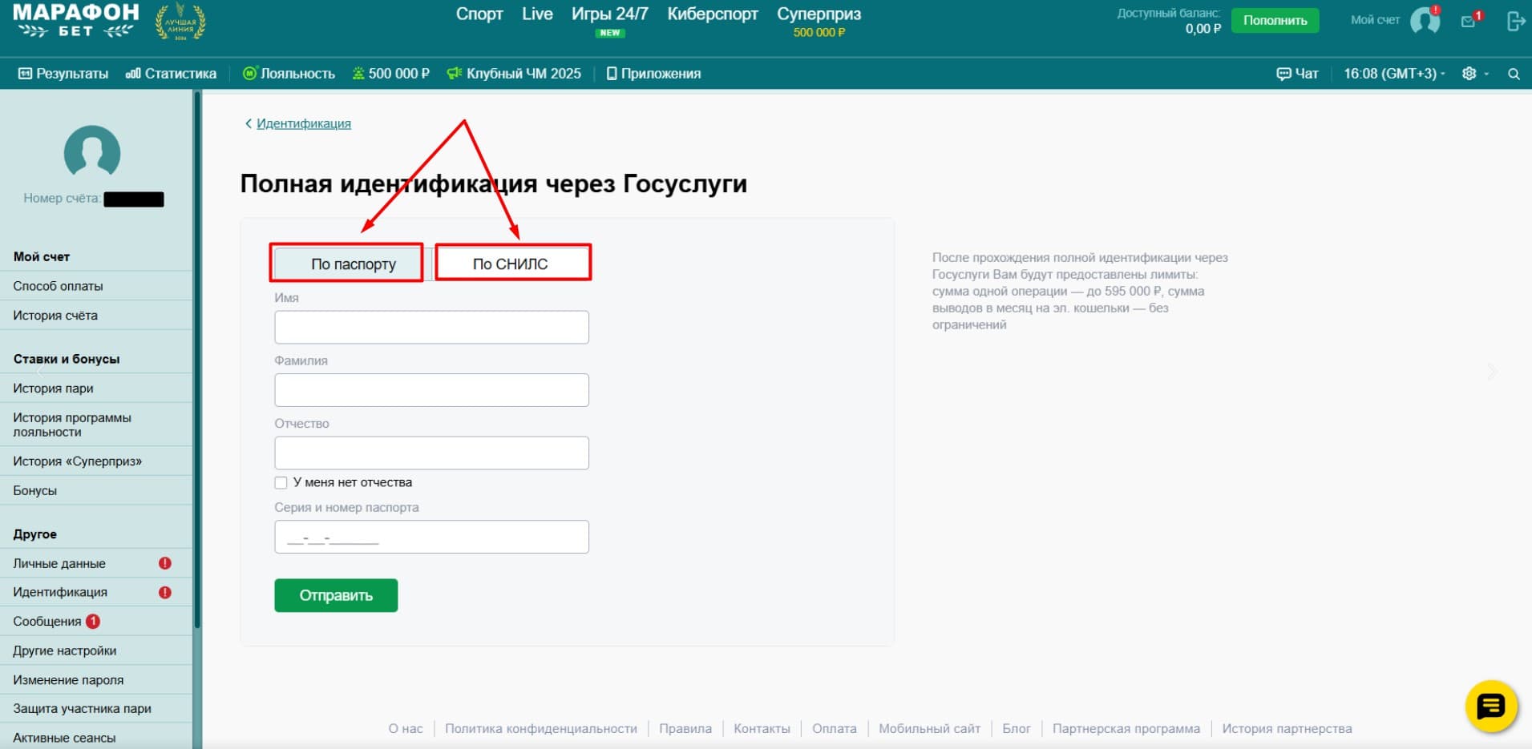Click the Отправить button
The image size is (1532, 749).
click(x=336, y=595)
